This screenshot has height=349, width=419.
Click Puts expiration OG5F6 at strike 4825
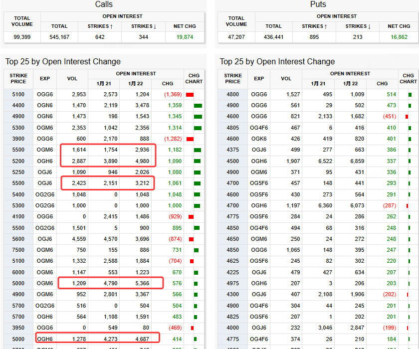tap(259, 317)
